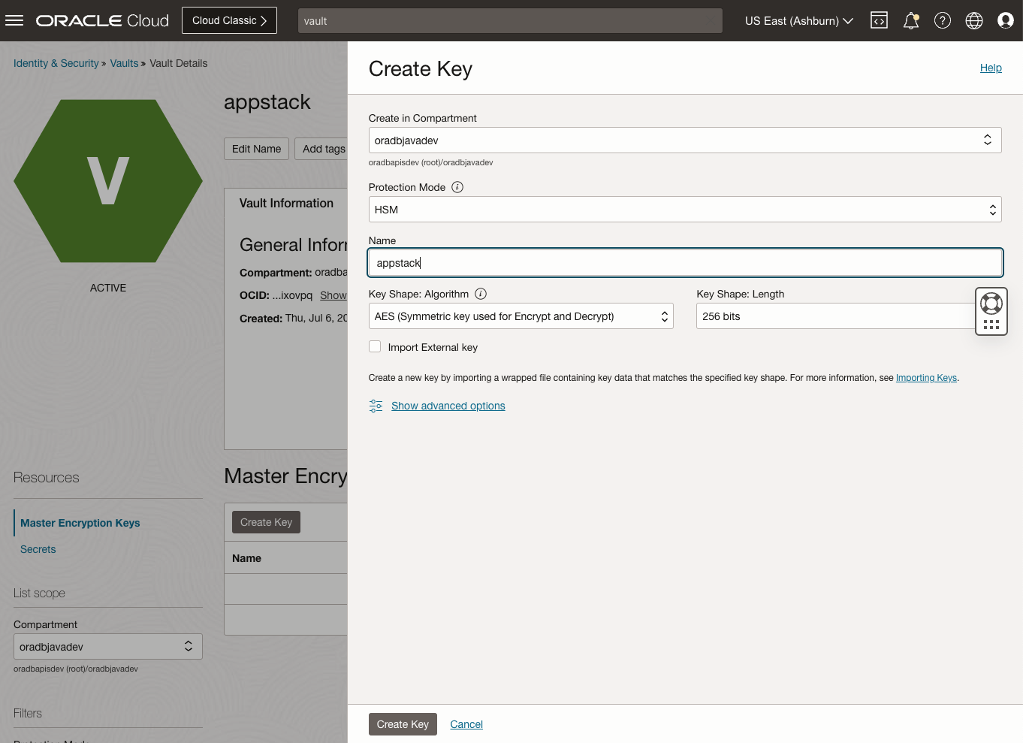1023x743 pixels.
Task: Click Create Key submit button
Action: [403, 724]
